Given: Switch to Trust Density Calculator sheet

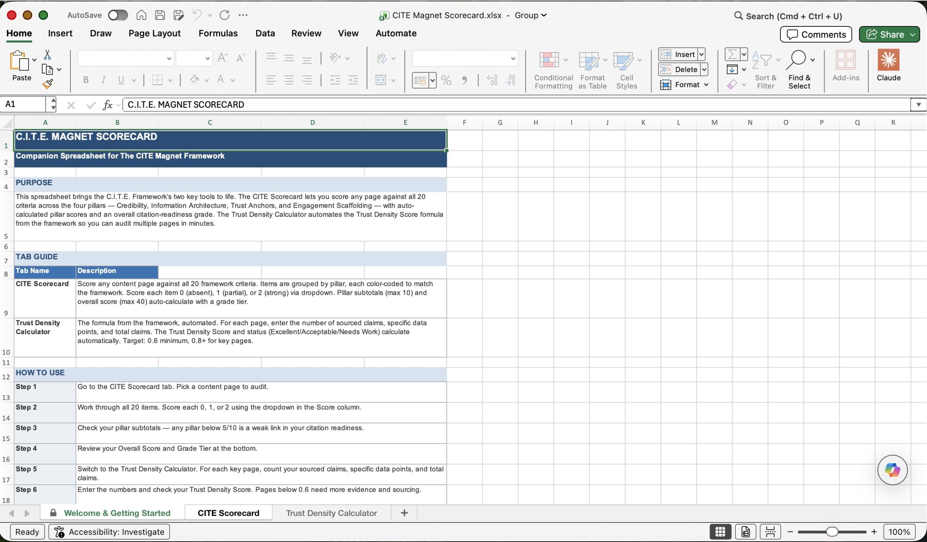Looking at the screenshot, I should pos(331,513).
